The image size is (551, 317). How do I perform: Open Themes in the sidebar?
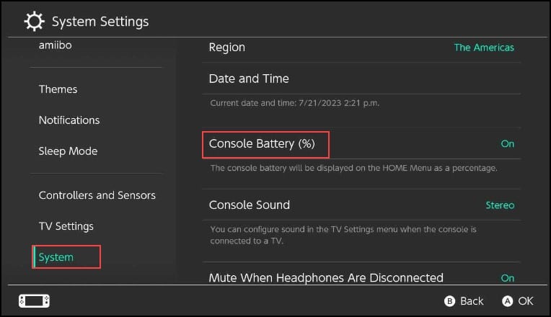58,89
